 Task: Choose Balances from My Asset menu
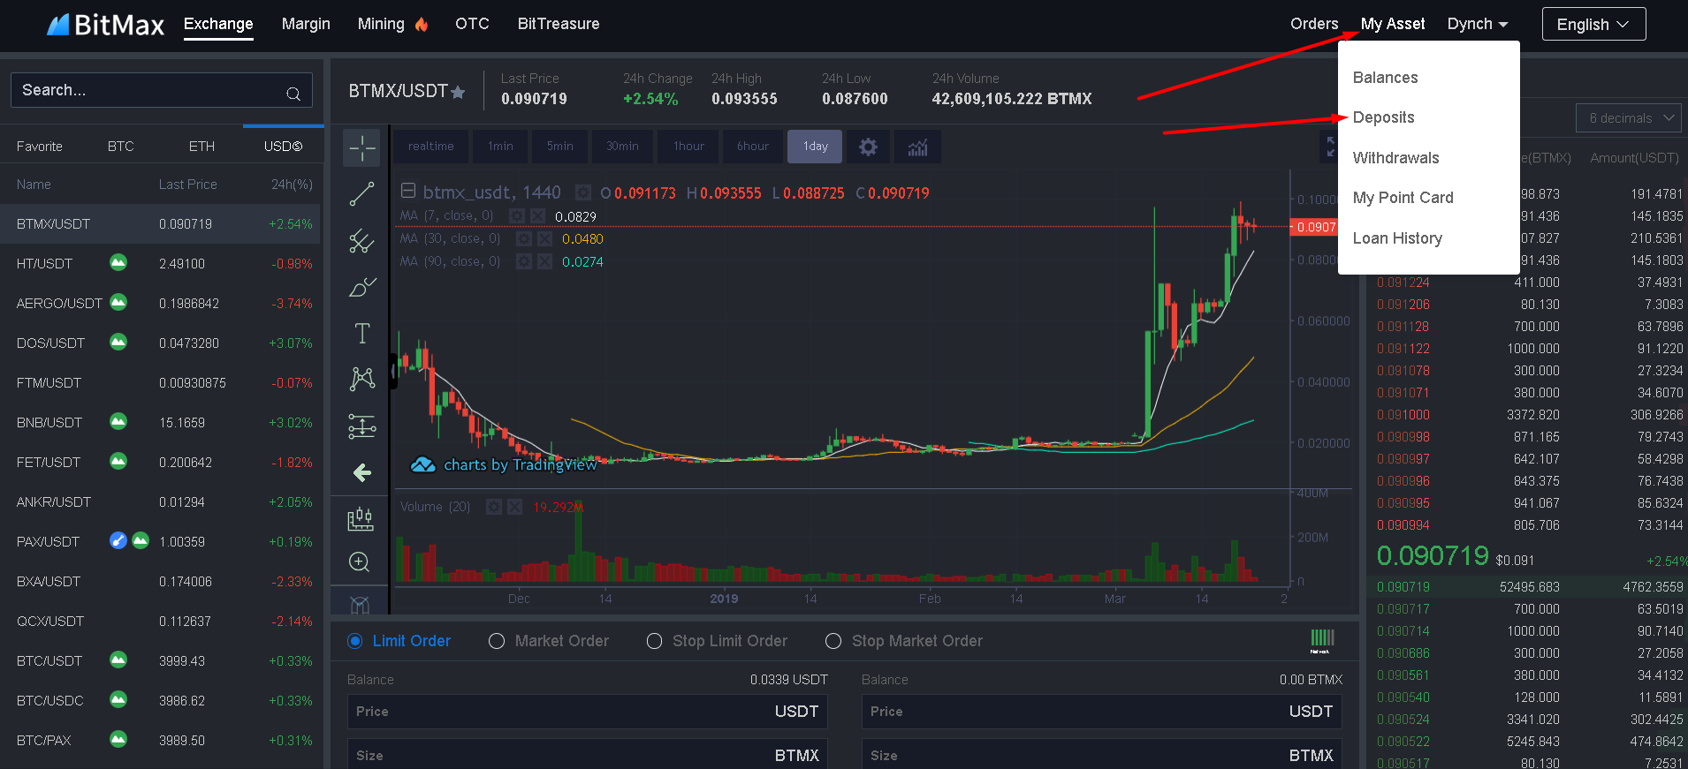pyautogui.click(x=1385, y=78)
